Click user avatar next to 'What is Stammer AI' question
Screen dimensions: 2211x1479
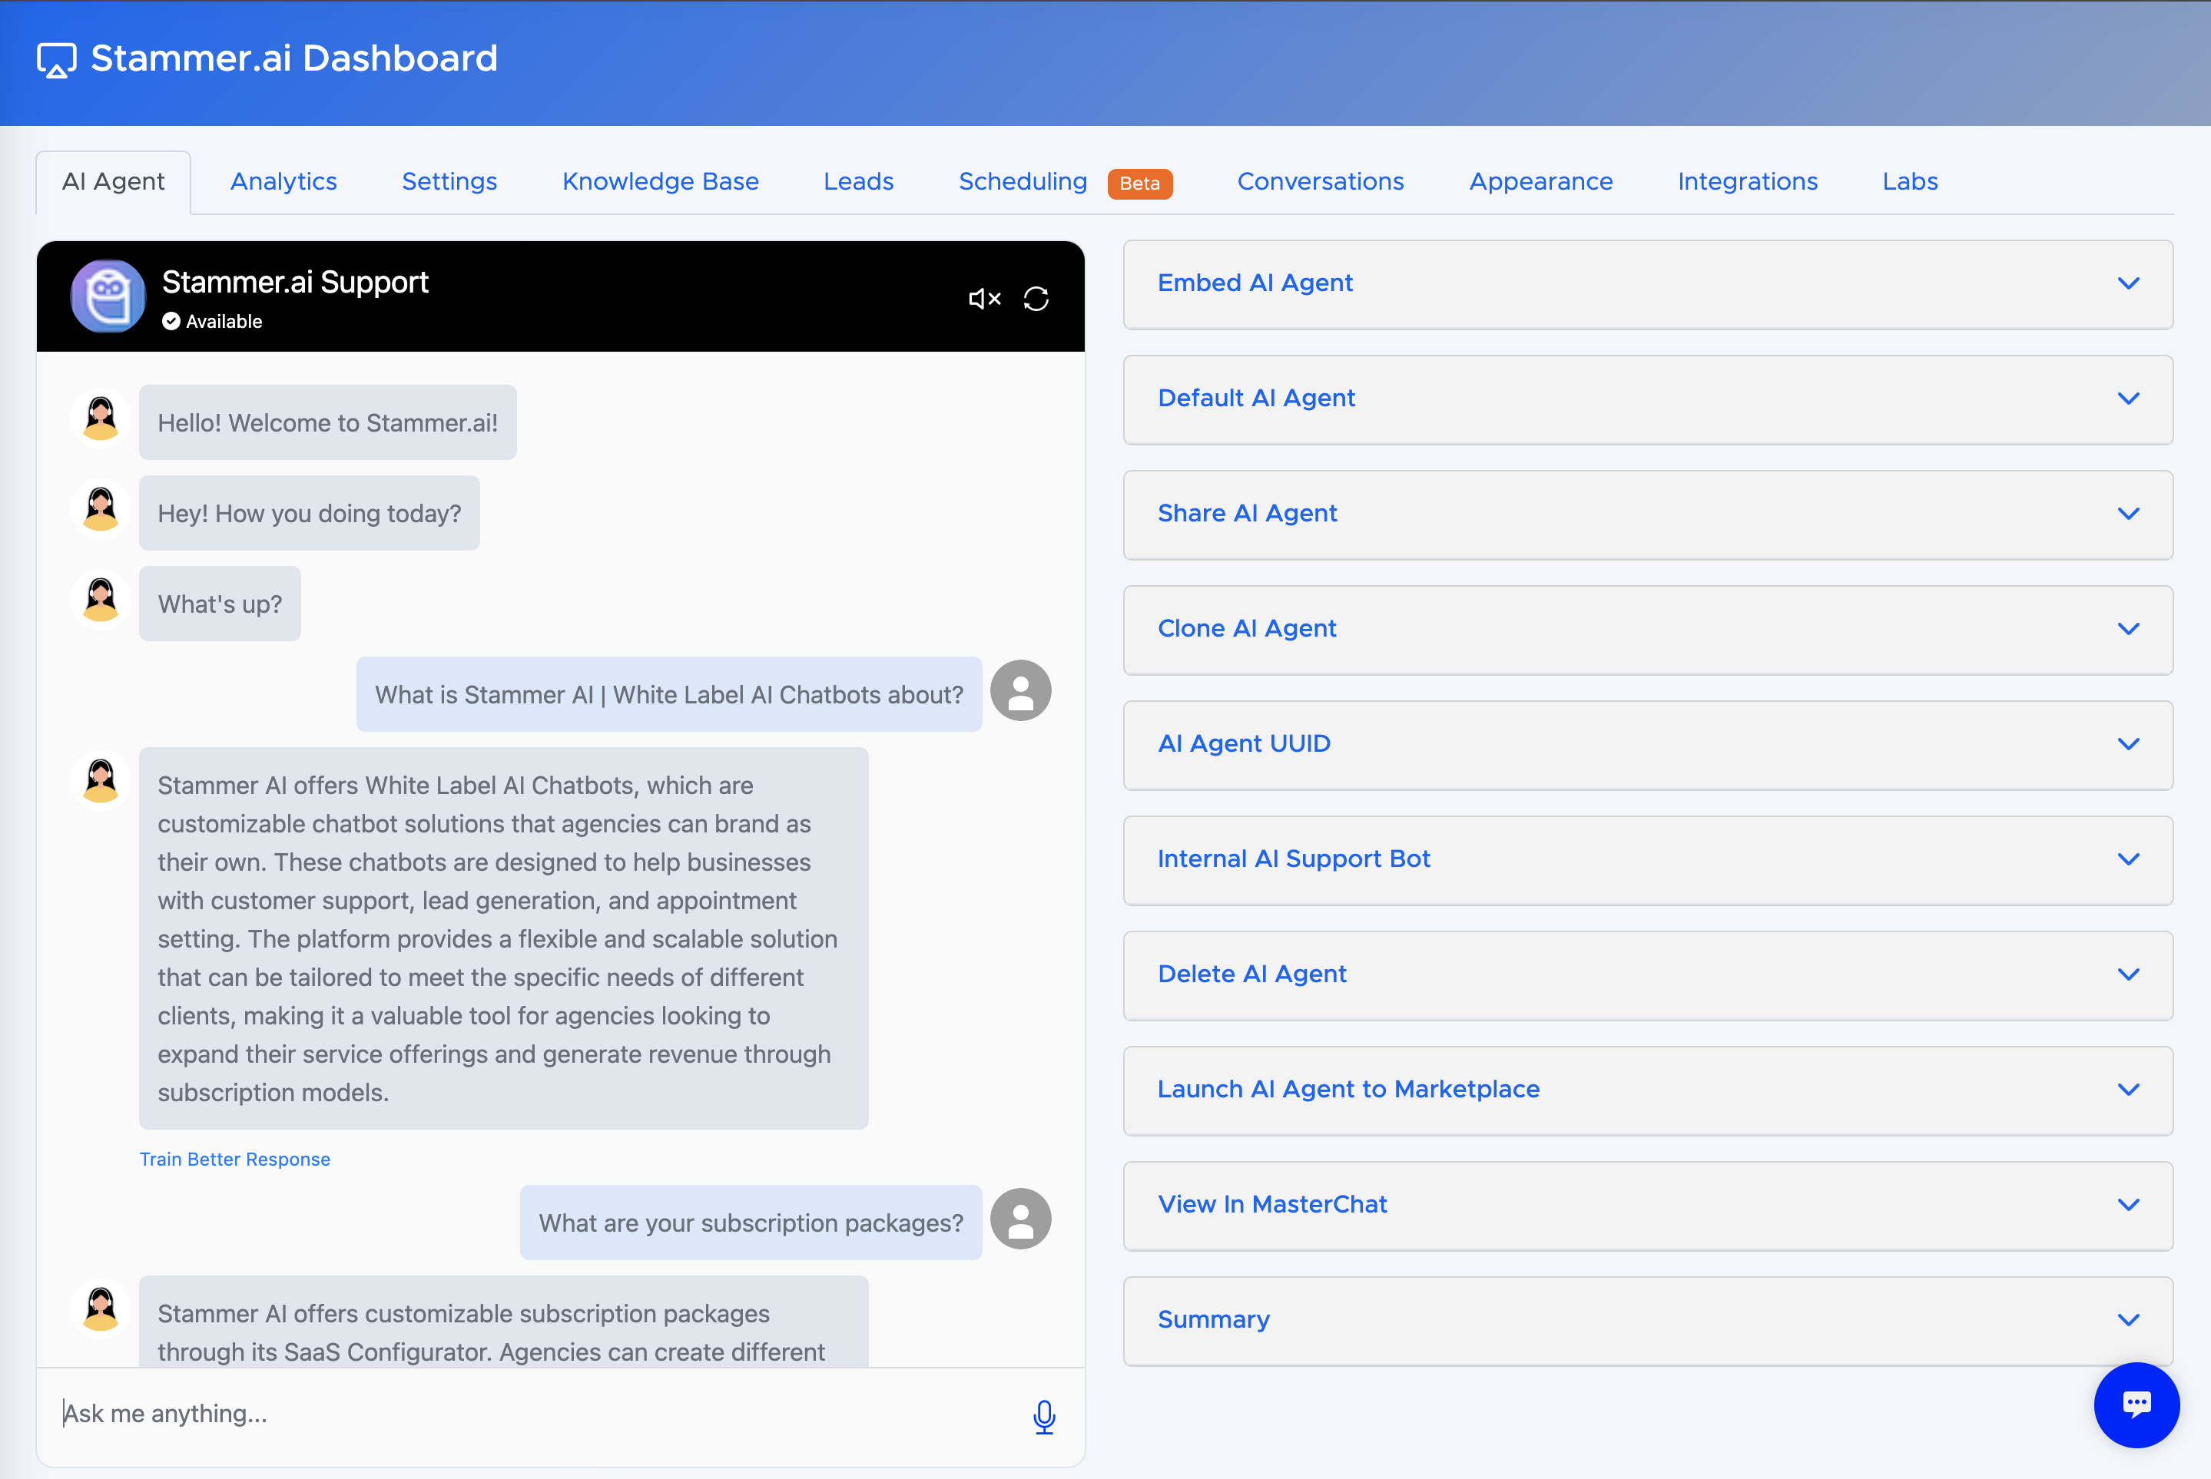point(1021,690)
